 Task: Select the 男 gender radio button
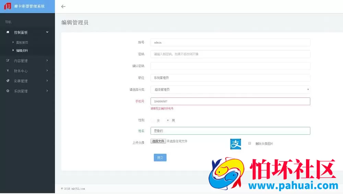point(168,120)
